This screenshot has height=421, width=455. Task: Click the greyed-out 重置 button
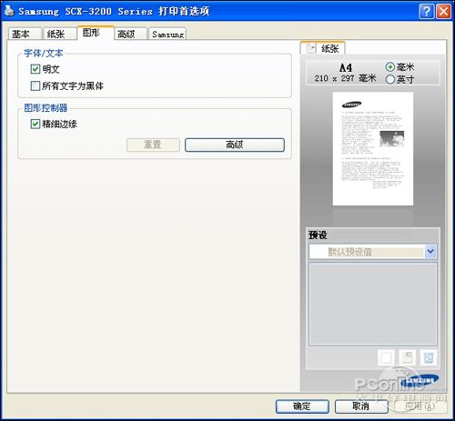point(153,145)
